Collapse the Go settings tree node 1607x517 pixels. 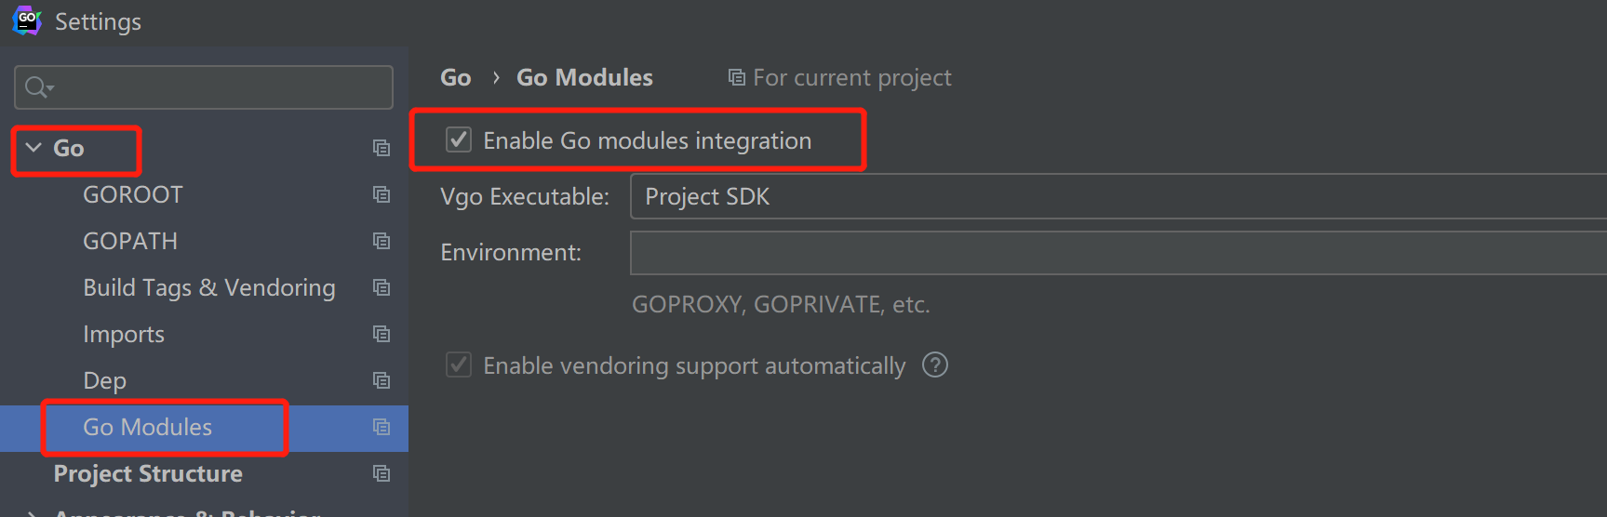pyautogui.click(x=33, y=148)
